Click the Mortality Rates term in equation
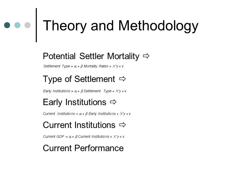 coord(96,66)
